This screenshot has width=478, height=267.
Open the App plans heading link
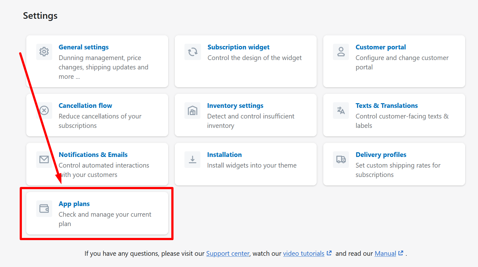pyautogui.click(x=74, y=204)
